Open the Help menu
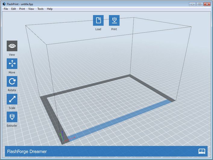 pos(50,9)
